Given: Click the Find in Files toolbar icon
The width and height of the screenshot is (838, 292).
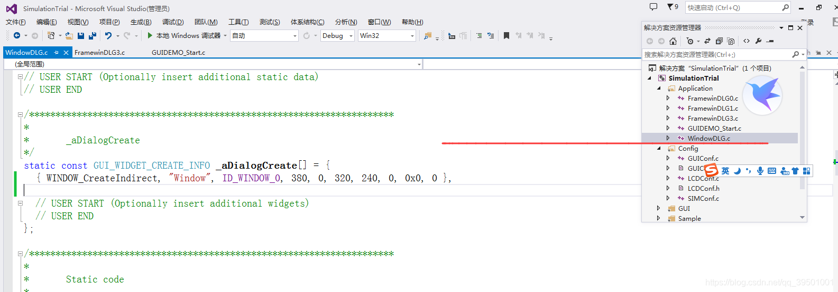Looking at the screenshot, I should (x=427, y=36).
